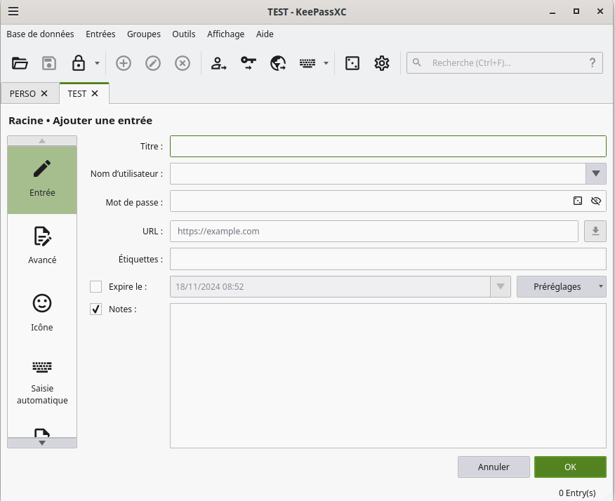The image size is (615, 501).
Task: Open settings with the gear icon
Action: point(382,63)
